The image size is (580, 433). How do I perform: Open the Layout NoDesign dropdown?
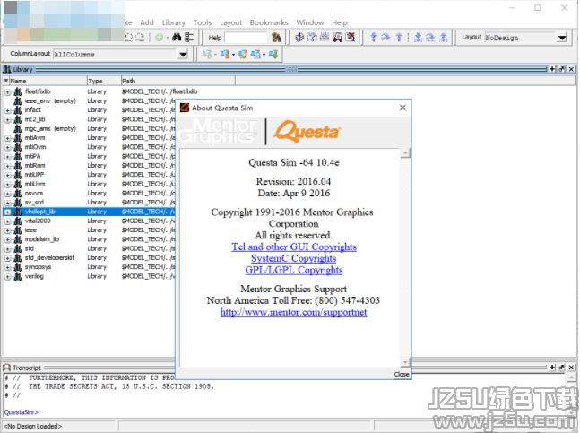pyautogui.click(x=562, y=38)
